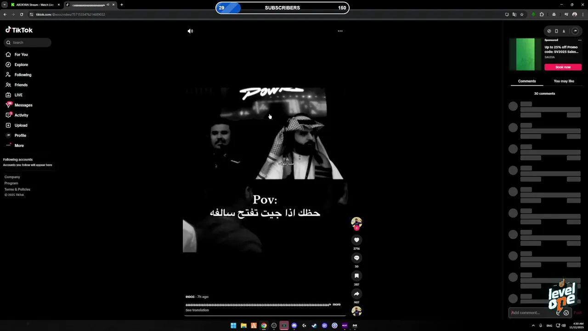Open the tab search dropdown arrow
The height and width of the screenshot is (331, 588).
[5, 5]
